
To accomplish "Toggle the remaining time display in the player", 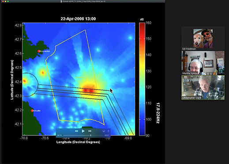I will point(107,135).
